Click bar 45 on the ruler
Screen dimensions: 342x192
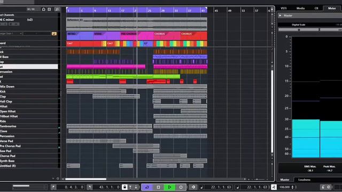(x=216, y=11)
